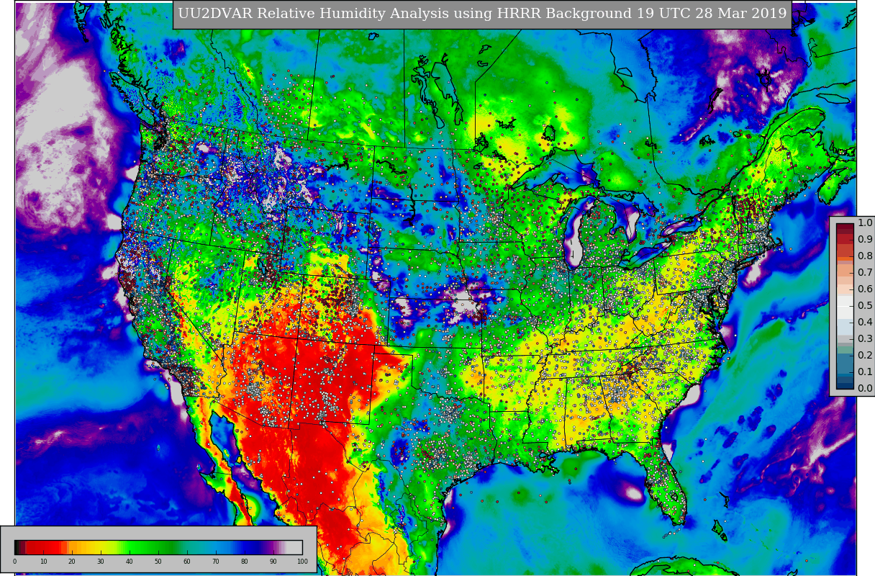
Task: Click the 100 tick label on humidity colorbar
Action: point(302,562)
